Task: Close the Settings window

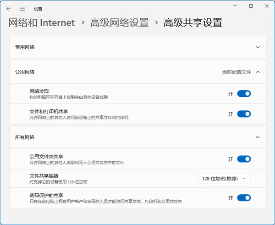Action: pos(267,6)
